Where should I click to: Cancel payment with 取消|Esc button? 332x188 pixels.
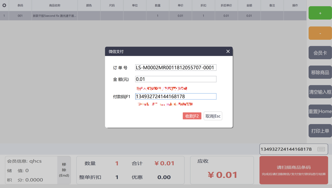tap(213, 116)
